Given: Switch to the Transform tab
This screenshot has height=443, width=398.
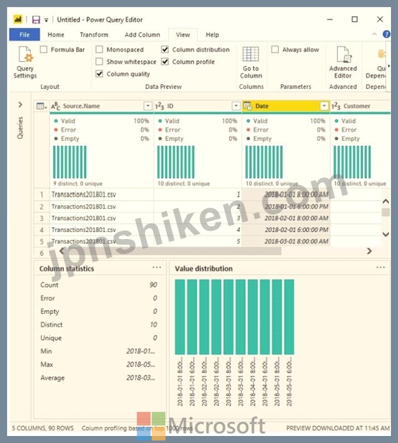Looking at the screenshot, I should pos(94,35).
